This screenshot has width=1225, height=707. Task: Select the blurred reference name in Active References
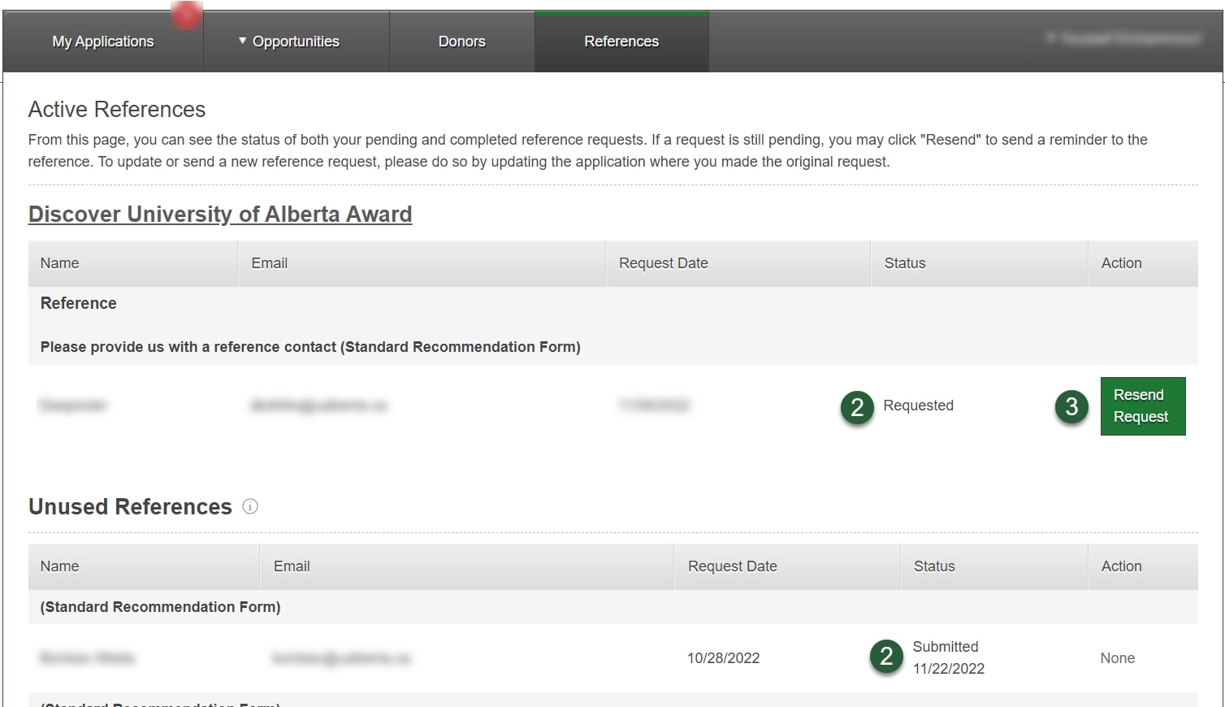pos(73,405)
